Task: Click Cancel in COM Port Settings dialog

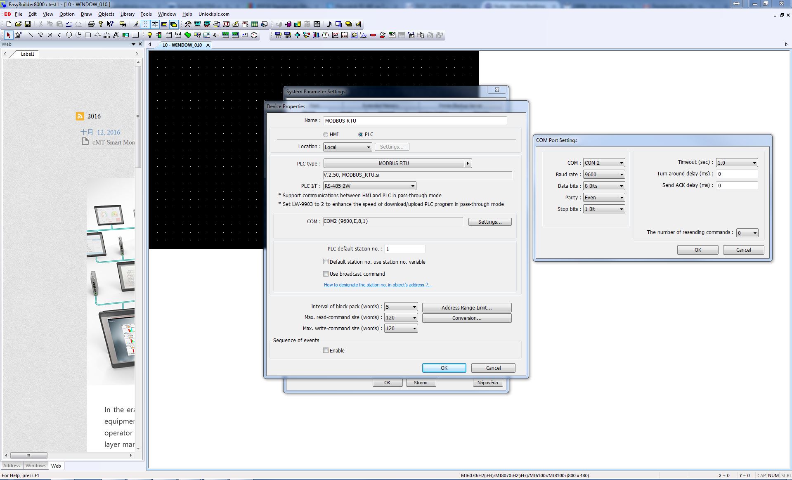Action: [x=743, y=250]
